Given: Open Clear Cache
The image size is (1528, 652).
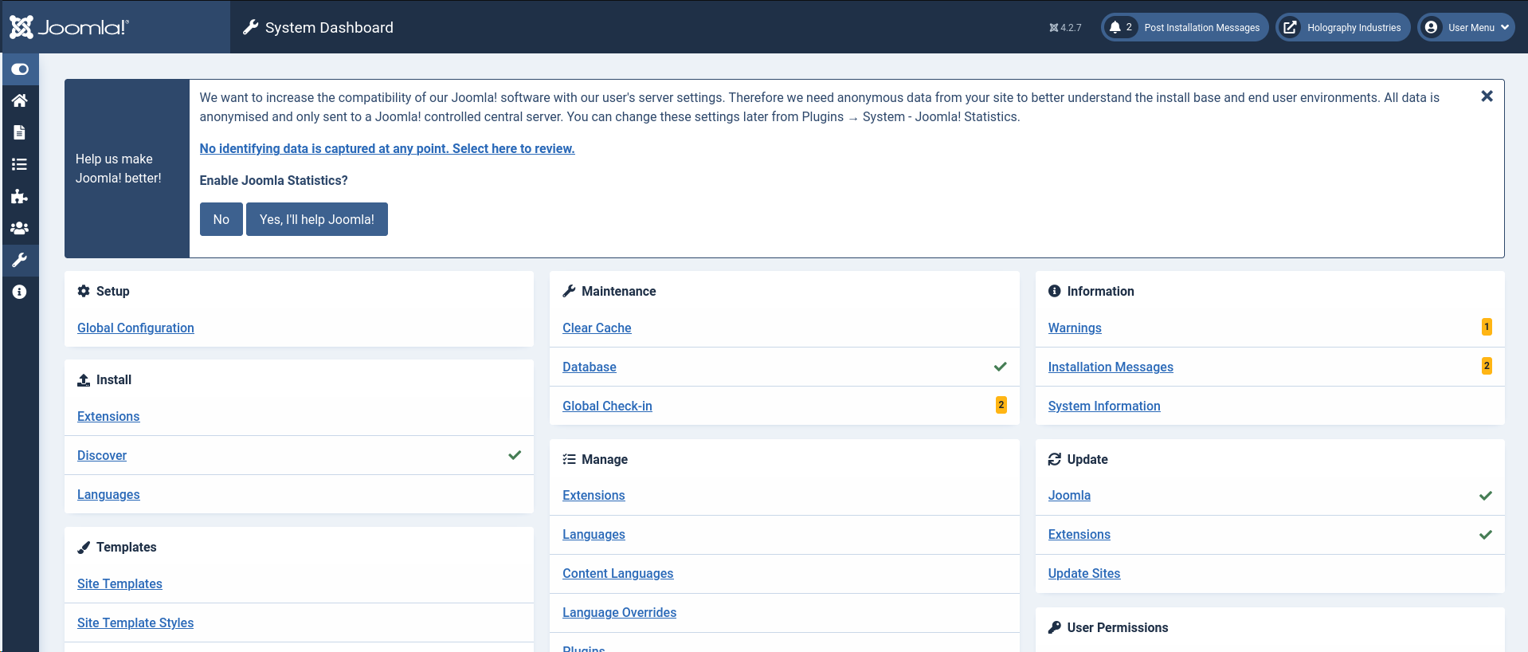Looking at the screenshot, I should [597, 328].
